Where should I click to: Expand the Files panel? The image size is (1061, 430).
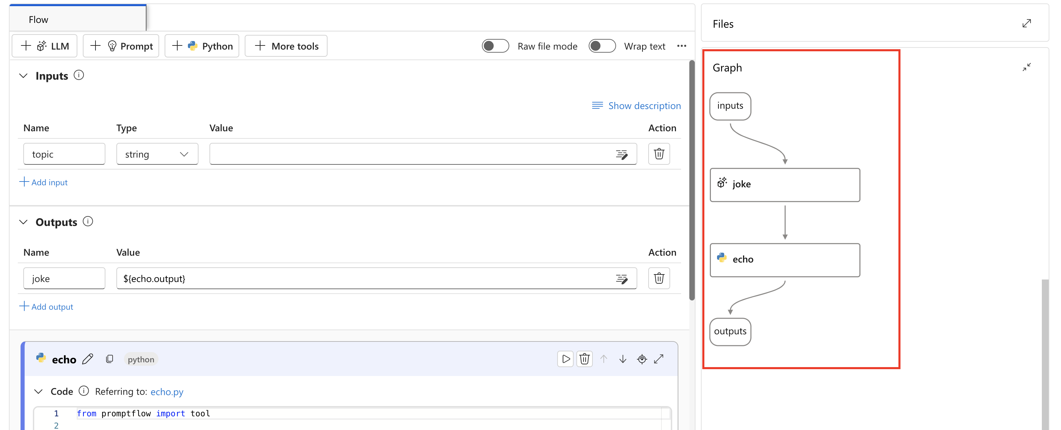coord(1027,24)
